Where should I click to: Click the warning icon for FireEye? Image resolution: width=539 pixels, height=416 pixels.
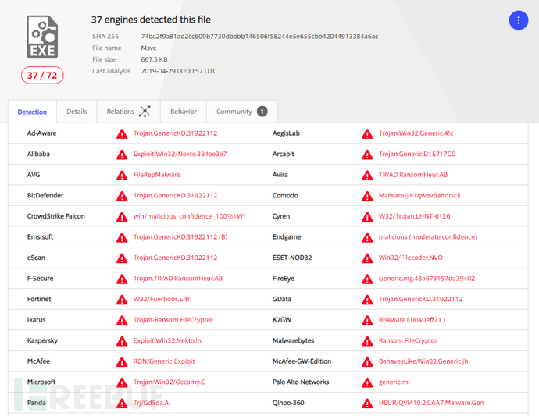coord(367,279)
